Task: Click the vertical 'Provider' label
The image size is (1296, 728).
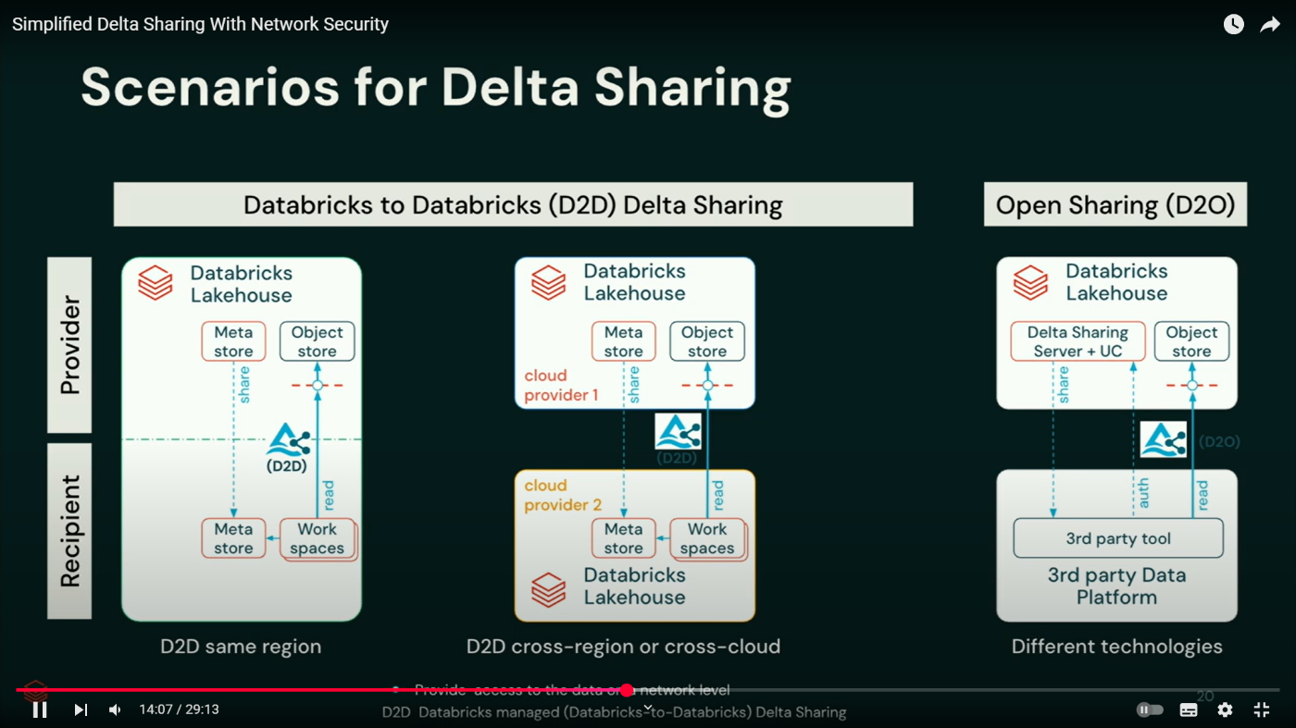Action: coord(69,345)
